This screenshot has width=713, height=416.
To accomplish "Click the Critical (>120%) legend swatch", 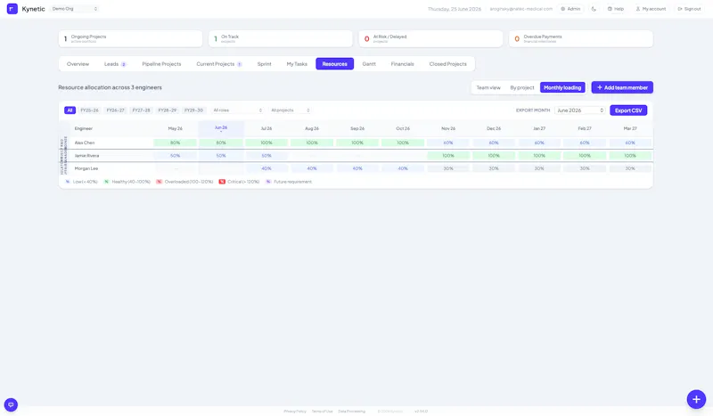I will (222, 182).
